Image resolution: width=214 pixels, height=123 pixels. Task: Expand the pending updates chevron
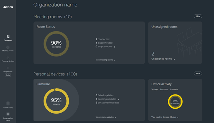(118, 99)
